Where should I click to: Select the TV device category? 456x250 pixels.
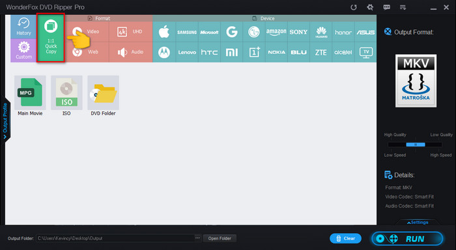tap(365, 52)
